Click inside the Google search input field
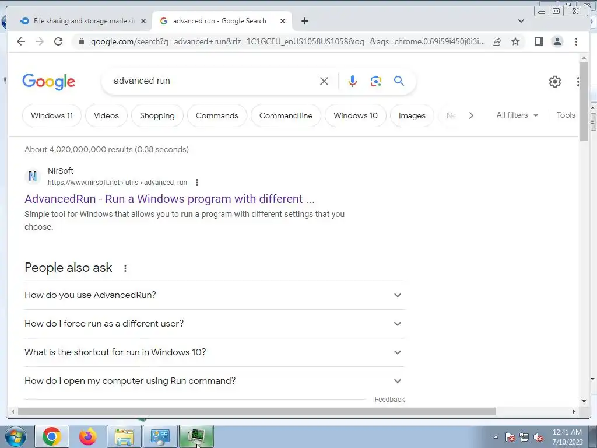 click(213, 81)
